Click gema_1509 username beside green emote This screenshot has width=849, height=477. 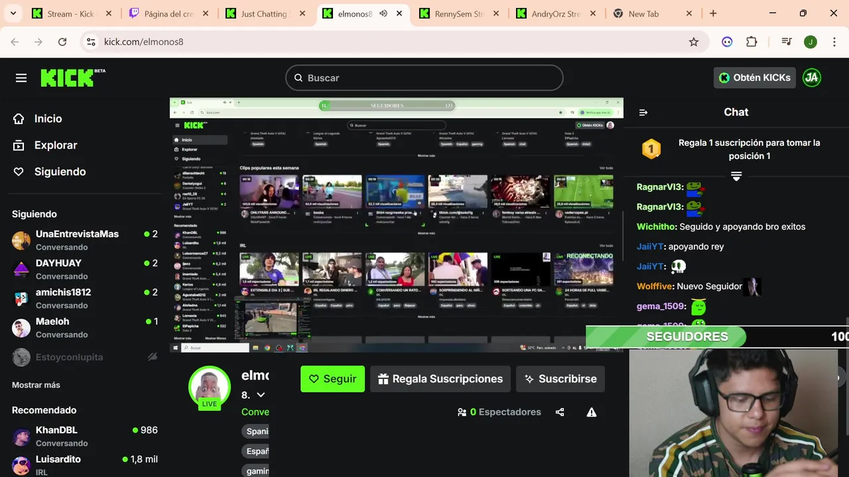point(661,306)
